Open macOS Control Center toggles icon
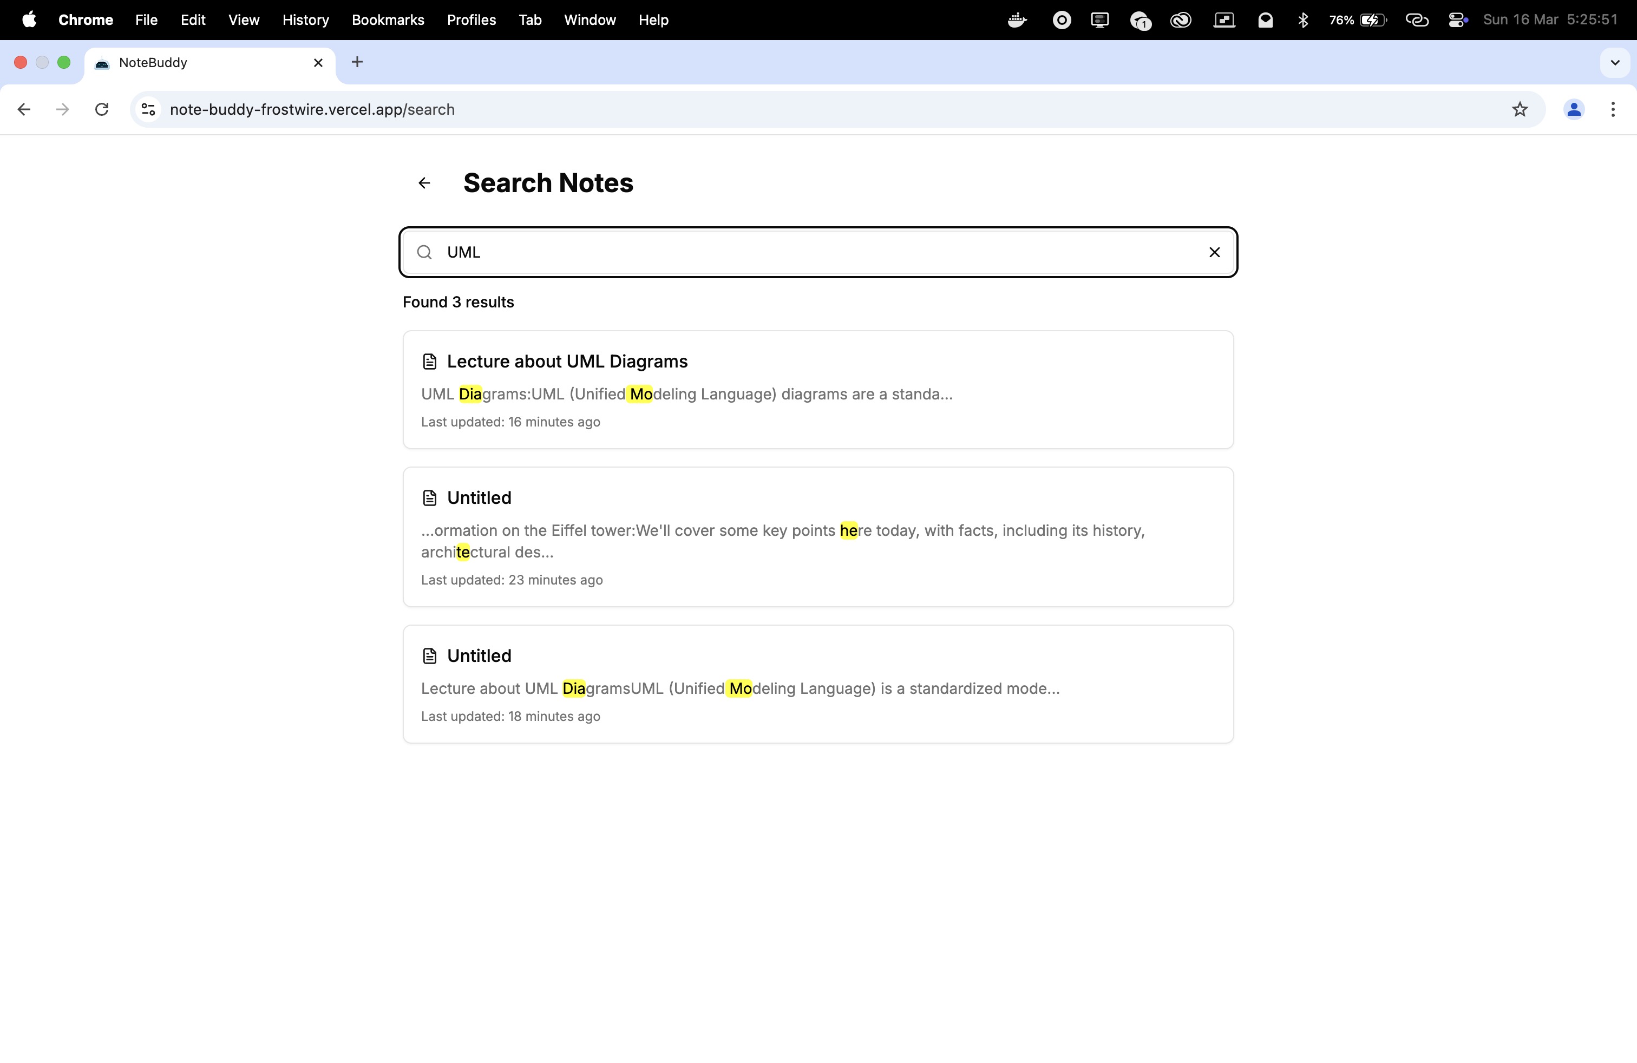The width and height of the screenshot is (1637, 1063). tap(1457, 20)
